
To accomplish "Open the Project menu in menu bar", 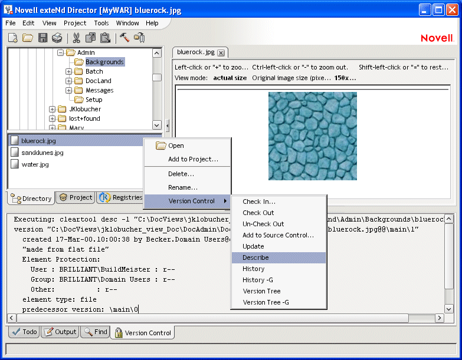I will [x=75, y=23].
